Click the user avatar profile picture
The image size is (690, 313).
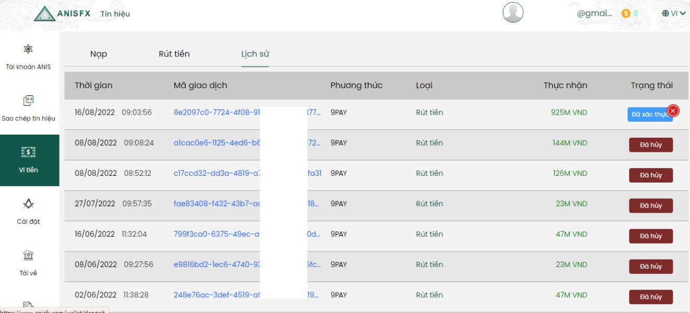(513, 13)
